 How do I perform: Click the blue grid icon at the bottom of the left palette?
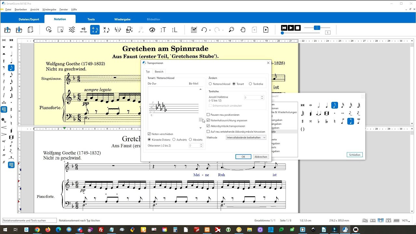(x=11, y=165)
